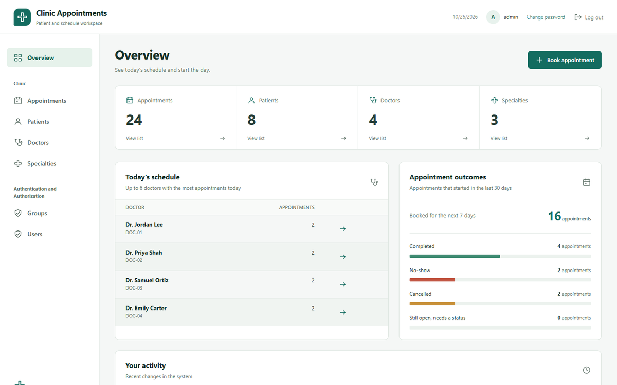The height and width of the screenshot is (385, 617).
Task: Click the Your activity heading
Action: 146,365
